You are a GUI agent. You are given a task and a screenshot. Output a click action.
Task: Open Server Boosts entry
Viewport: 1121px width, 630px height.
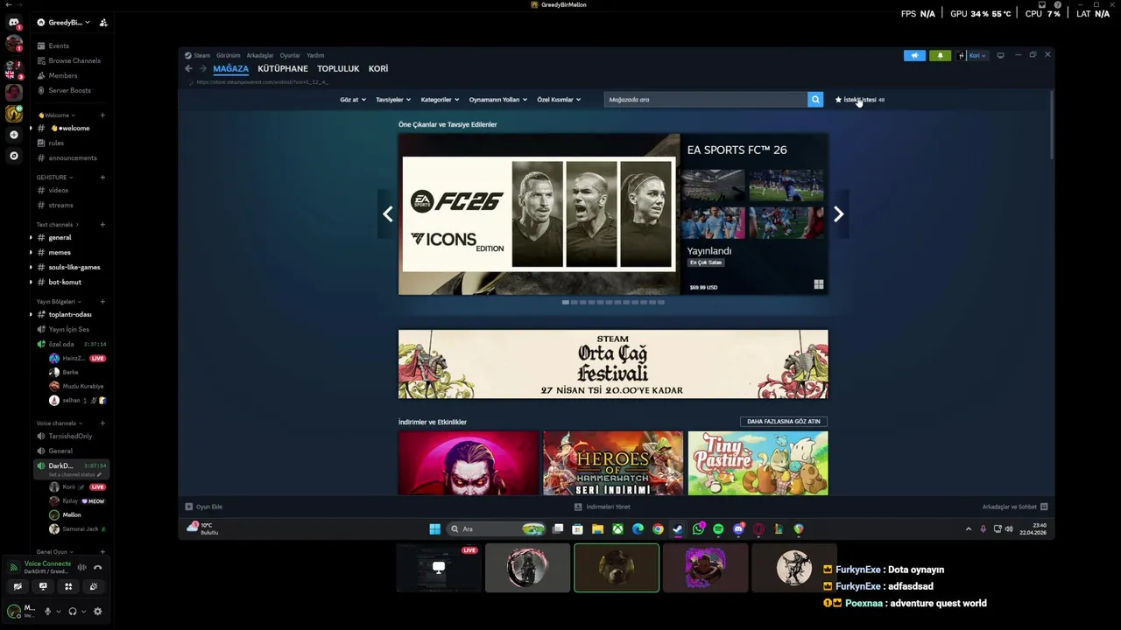[x=63, y=90]
